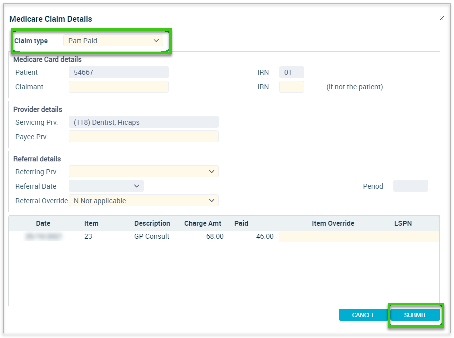Click the Description column header
This screenshot has height=338, width=454.
click(154, 223)
